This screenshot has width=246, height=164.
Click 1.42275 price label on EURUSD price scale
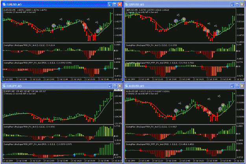click(x=118, y=22)
